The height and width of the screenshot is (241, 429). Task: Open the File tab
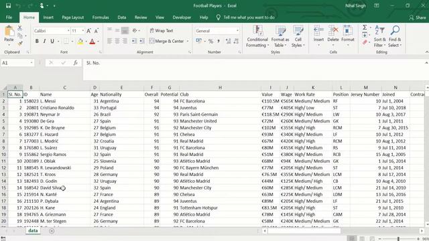tap(9, 17)
